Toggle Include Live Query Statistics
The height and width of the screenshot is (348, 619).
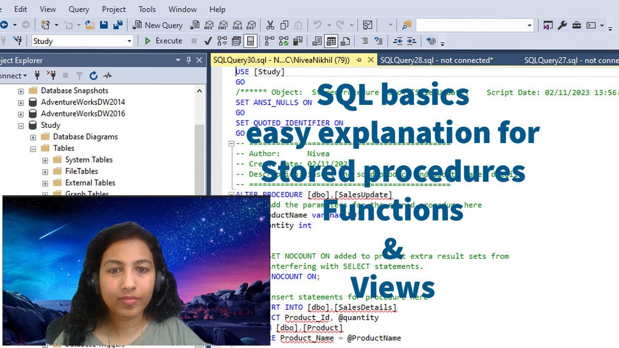(284, 41)
